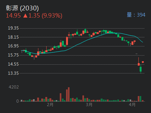The width and height of the screenshot is (151, 113).
Task: Click the 15.75 price axis label
Action: pyautogui.click(x=13, y=55)
